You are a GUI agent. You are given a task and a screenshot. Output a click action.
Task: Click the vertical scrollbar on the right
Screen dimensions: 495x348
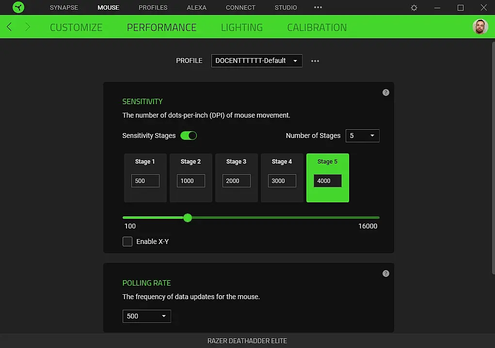pos(493,158)
